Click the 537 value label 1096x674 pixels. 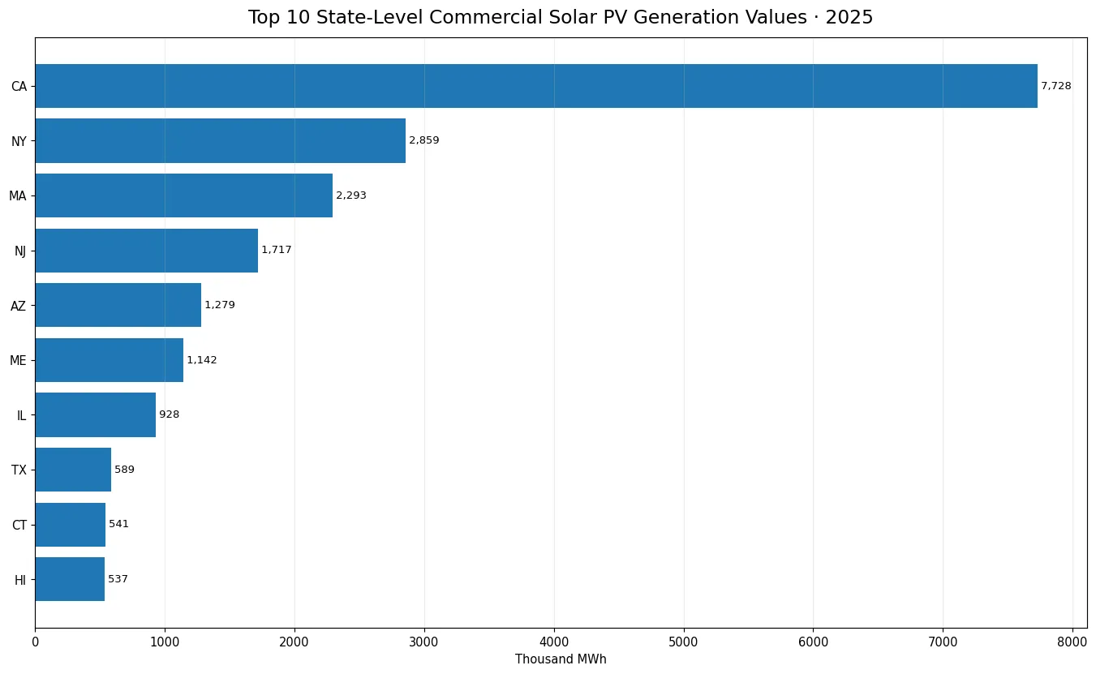pos(118,579)
